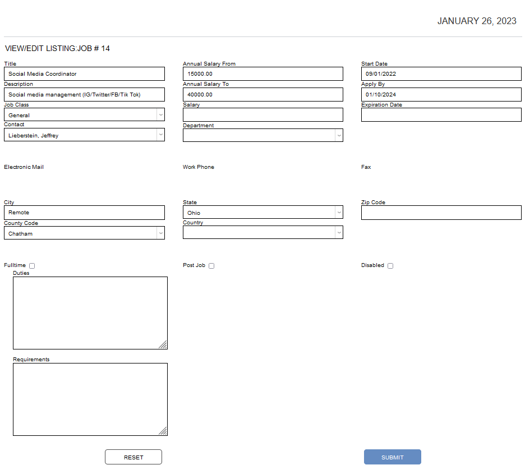Check the Post Job checkbox
Viewport: 525px width, 474px height.
(x=211, y=266)
